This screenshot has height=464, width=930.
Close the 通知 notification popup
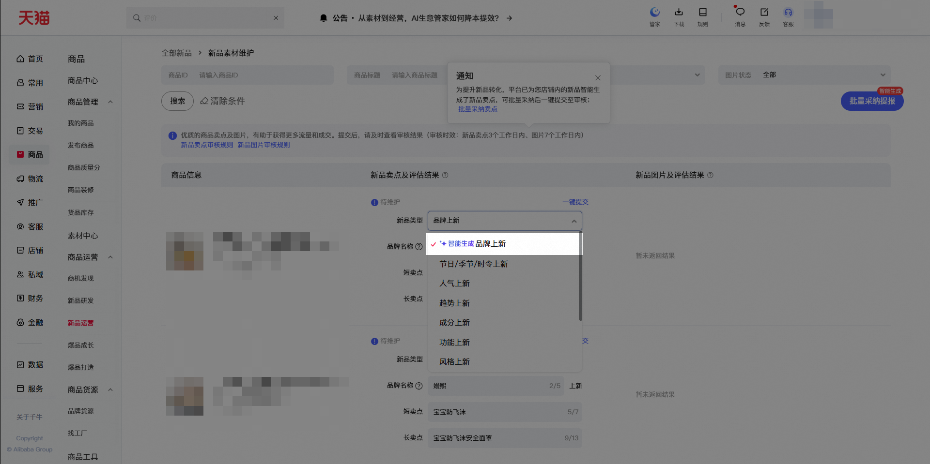point(598,77)
